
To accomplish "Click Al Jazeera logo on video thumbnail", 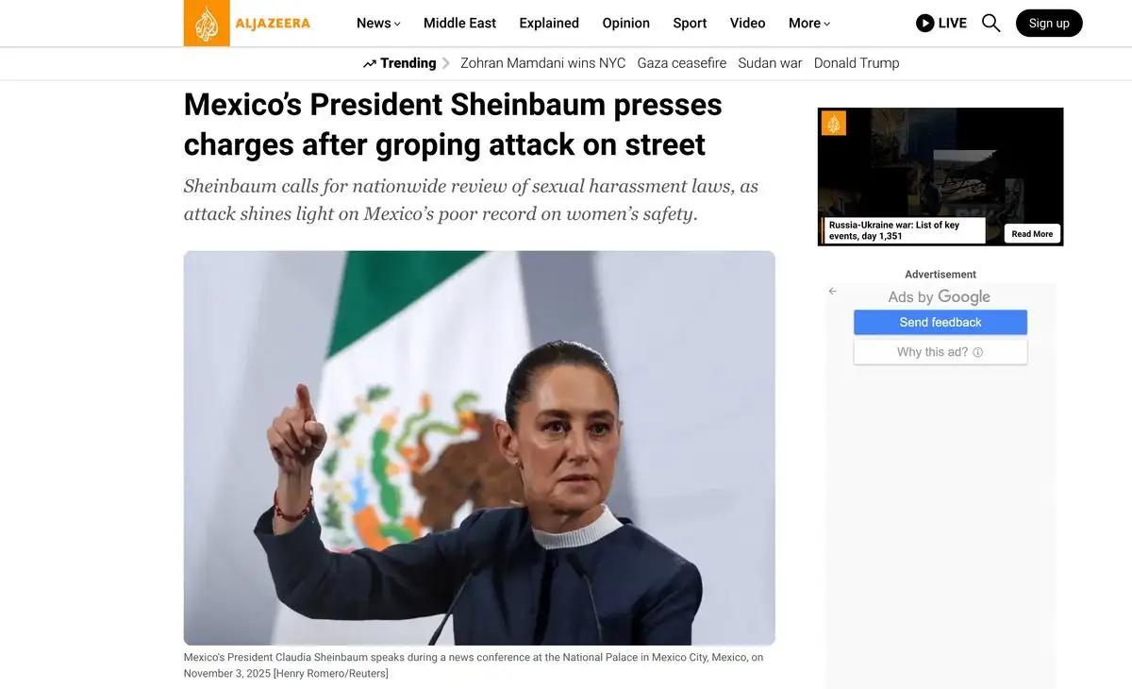I will [834, 124].
